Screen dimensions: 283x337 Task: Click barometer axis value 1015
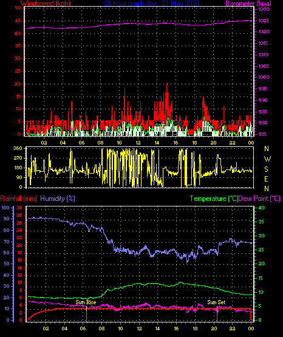(x=263, y=43)
